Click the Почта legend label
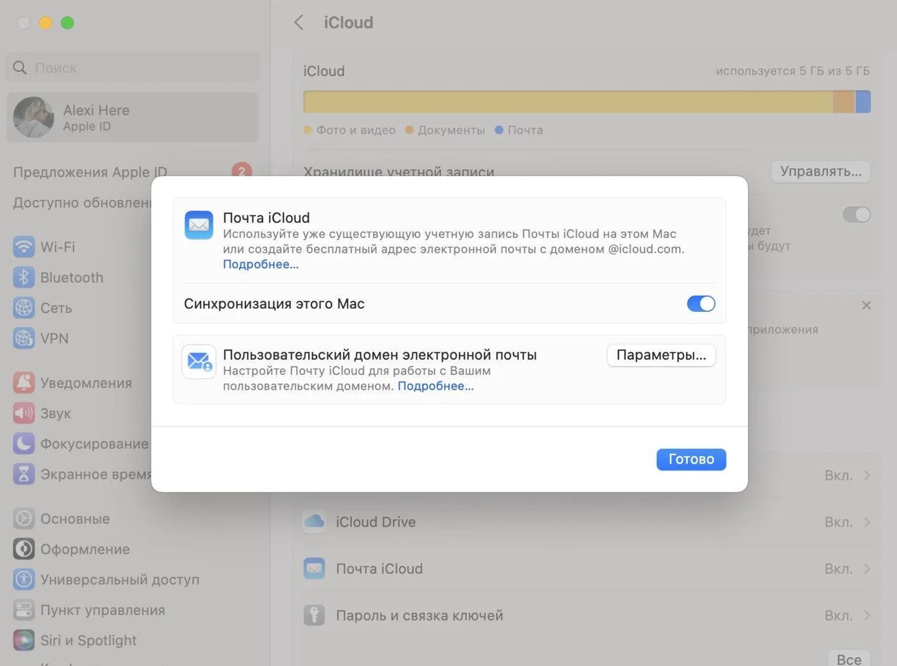This screenshot has height=666, width=897. 525,130
